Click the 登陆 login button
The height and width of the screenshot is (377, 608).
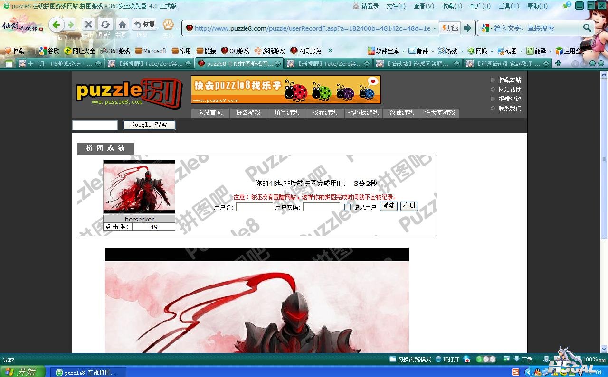tap(388, 206)
